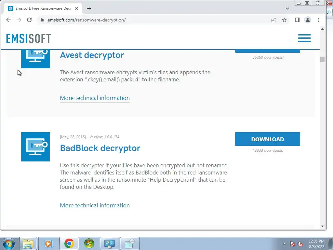This screenshot has height=250, width=333.
Task: Open the Action Center flag icon
Action: coord(292,244)
